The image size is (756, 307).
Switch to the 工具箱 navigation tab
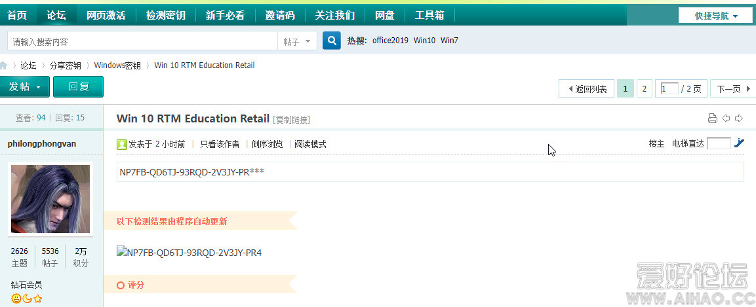429,15
